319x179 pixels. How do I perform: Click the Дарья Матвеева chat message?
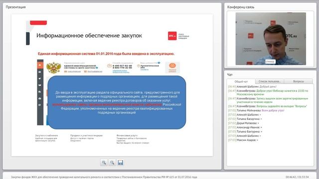[244, 123]
